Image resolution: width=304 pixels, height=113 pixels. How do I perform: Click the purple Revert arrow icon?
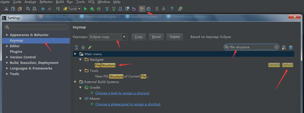133,9
